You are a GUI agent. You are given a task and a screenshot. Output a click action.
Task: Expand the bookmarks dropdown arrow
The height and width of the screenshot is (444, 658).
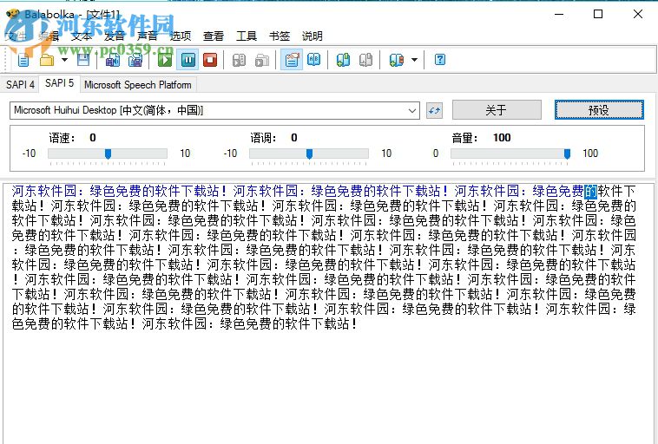click(414, 60)
